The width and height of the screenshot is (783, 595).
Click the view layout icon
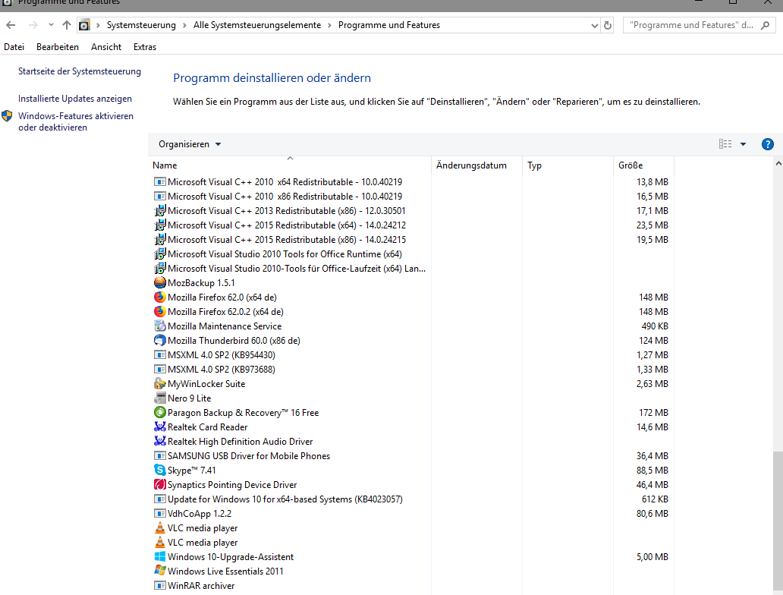[x=725, y=144]
